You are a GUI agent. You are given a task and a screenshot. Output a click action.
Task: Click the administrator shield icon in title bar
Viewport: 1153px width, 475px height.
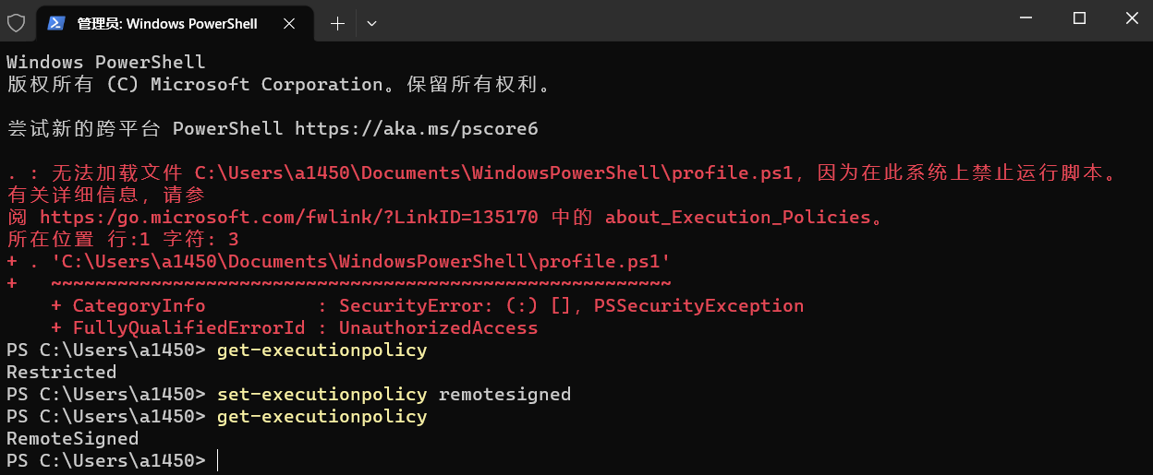(x=16, y=23)
